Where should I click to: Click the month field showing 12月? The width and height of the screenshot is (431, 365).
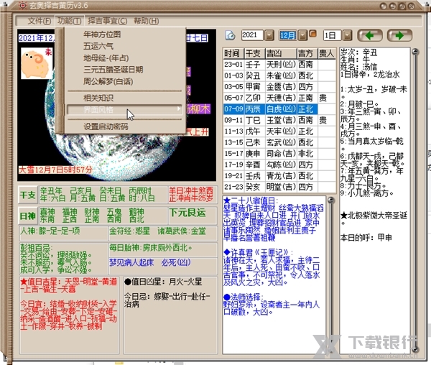click(288, 35)
